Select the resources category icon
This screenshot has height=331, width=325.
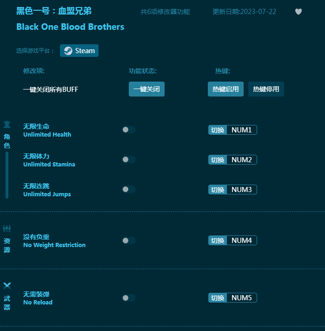7,228
